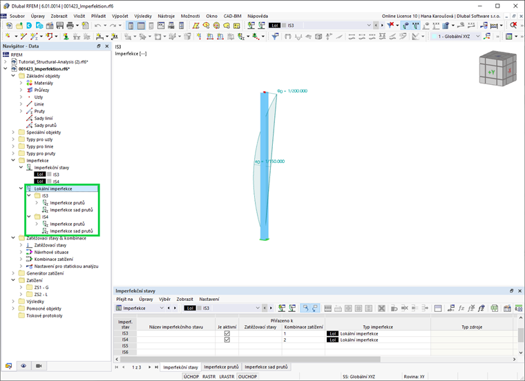Expand the Materiály tree node
Image resolution: width=525 pixels, height=381 pixels.
tap(21, 83)
